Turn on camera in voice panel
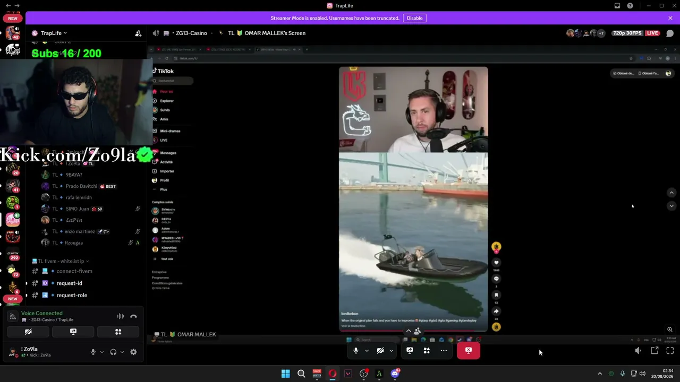 click(28, 332)
